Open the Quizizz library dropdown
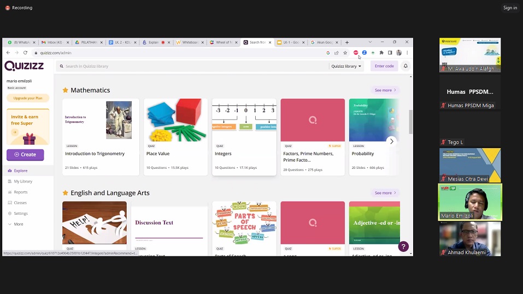 (x=346, y=66)
